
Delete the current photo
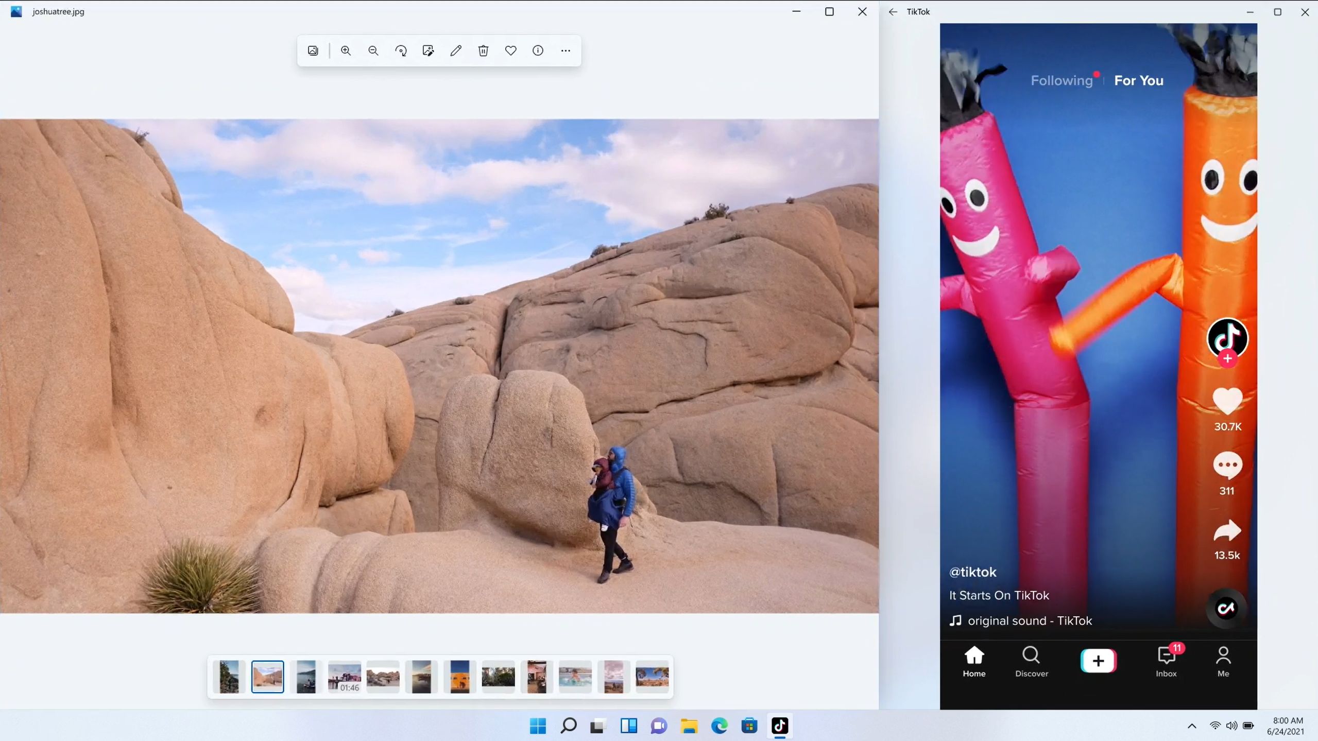483,50
